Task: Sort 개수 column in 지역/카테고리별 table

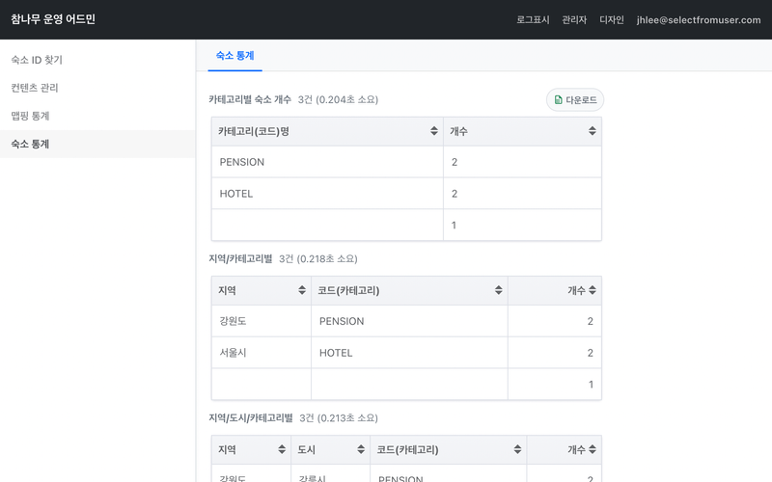Action: coord(593,290)
